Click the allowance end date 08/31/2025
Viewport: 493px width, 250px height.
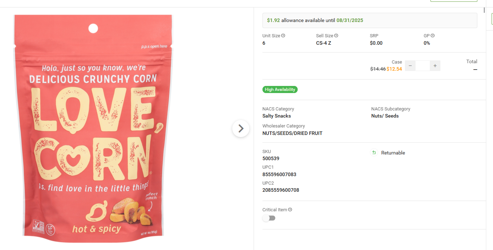(350, 20)
